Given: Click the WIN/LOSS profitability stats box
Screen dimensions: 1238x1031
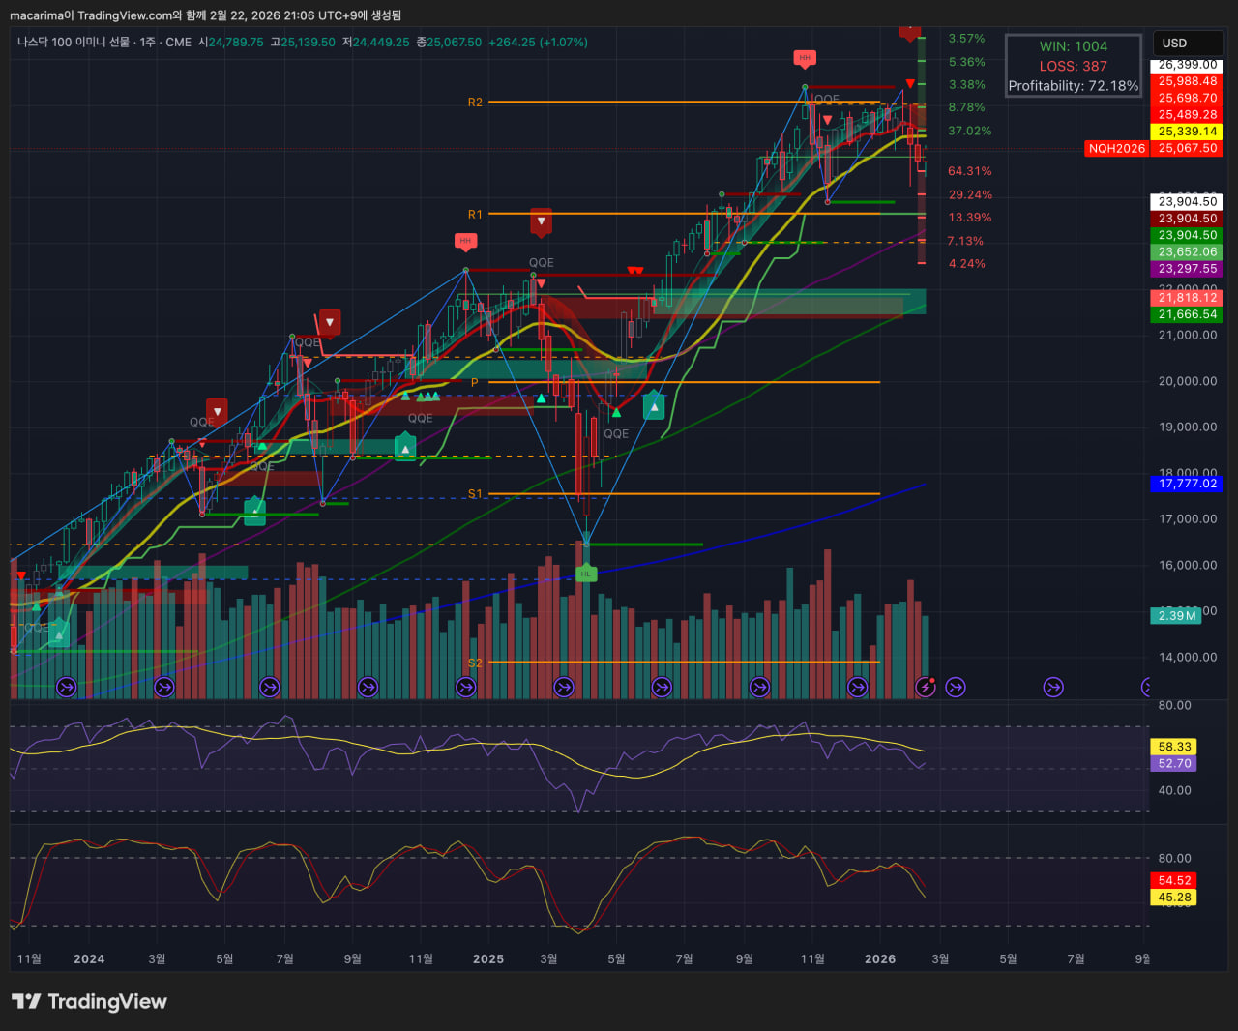Looking at the screenshot, I should [1073, 66].
